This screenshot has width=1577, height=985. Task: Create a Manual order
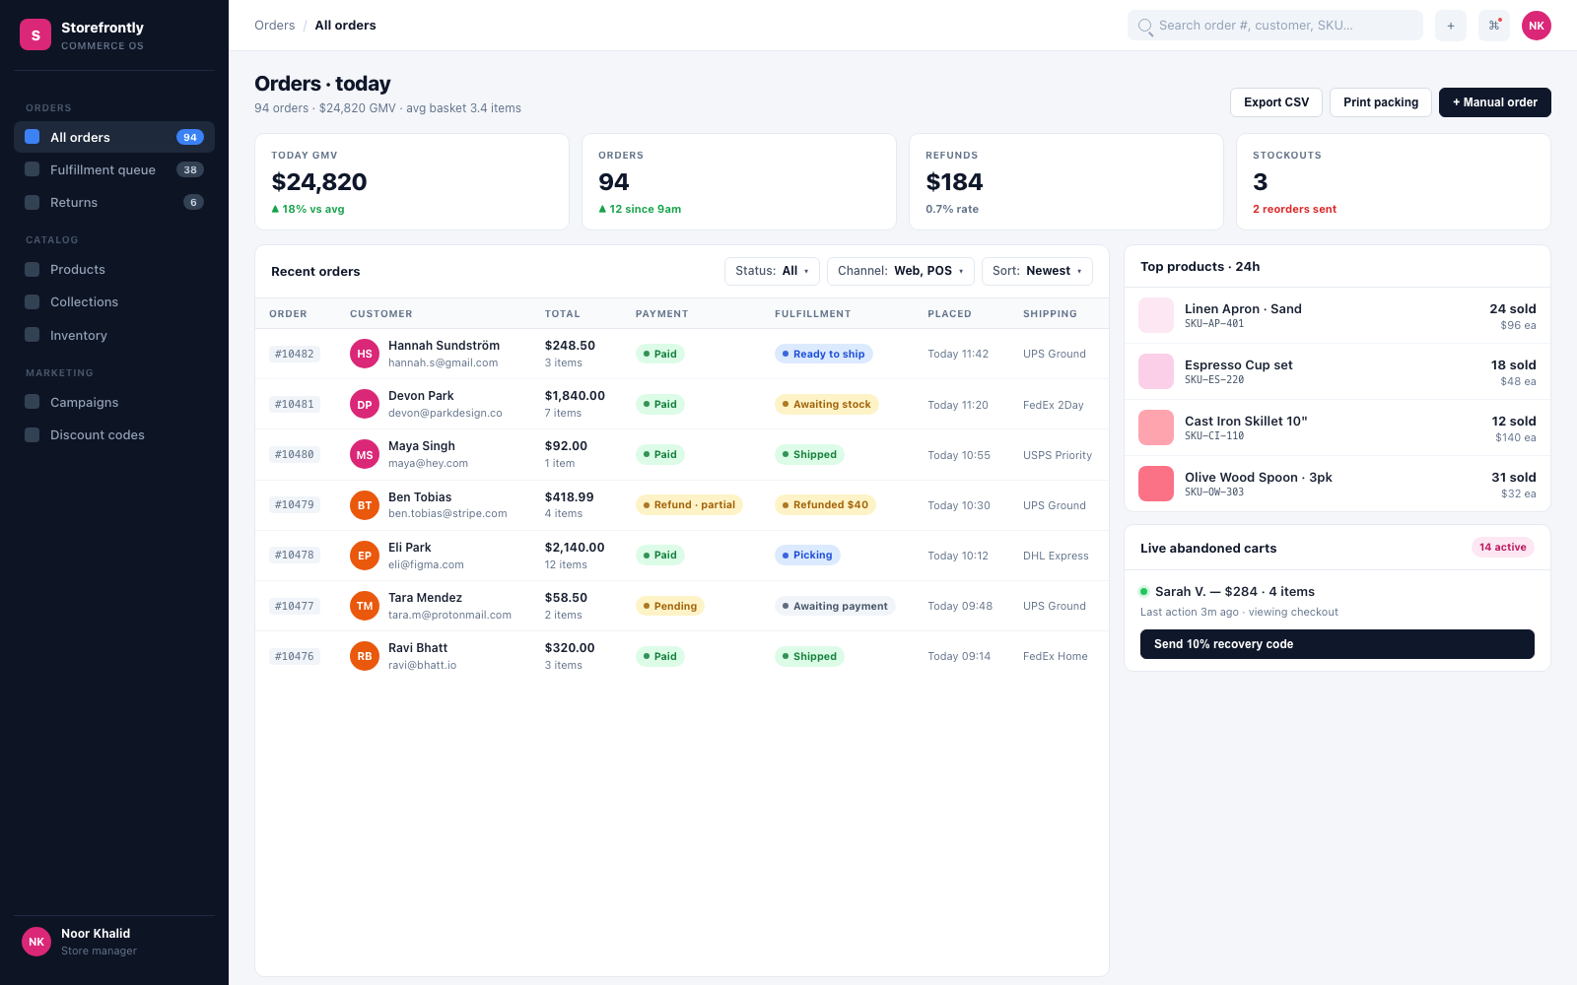pos(1495,102)
